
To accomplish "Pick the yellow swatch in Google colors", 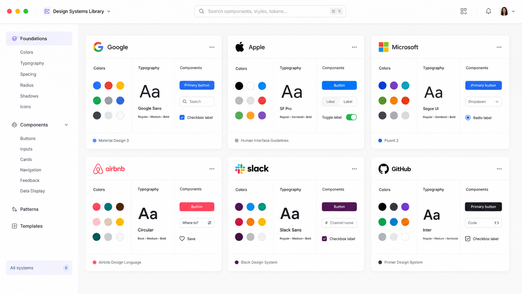I will pyautogui.click(x=120, y=85).
